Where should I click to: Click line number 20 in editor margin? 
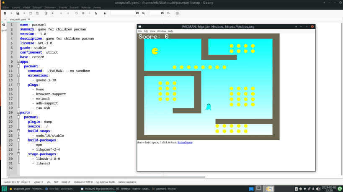point(11,113)
